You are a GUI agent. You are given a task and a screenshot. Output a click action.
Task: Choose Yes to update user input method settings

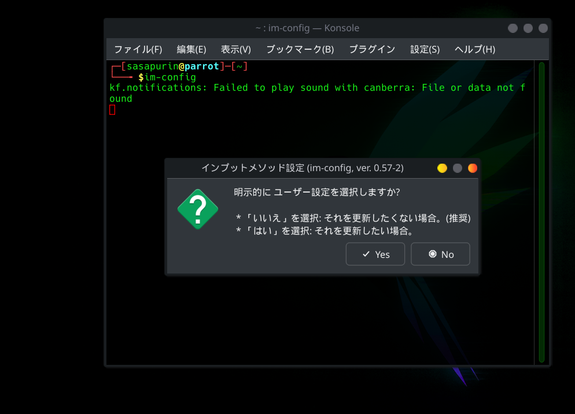pos(375,254)
